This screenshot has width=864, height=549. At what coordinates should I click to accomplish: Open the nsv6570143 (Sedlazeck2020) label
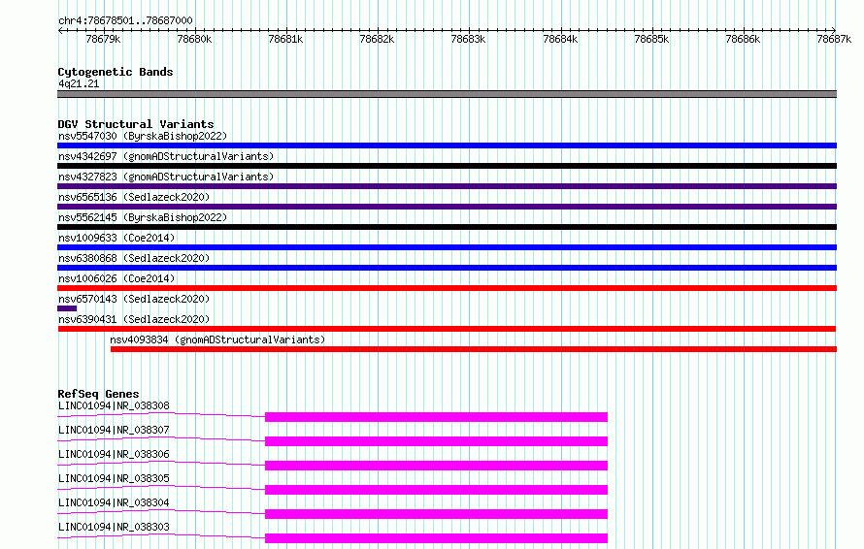click(x=134, y=299)
